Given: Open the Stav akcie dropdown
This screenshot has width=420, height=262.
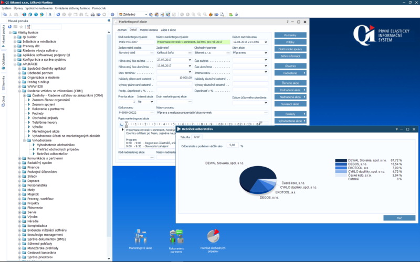Looking at the screenshot, I should tap(266, 53).
